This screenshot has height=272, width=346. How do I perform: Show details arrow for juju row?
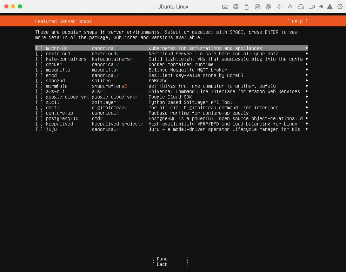(307, 129)
